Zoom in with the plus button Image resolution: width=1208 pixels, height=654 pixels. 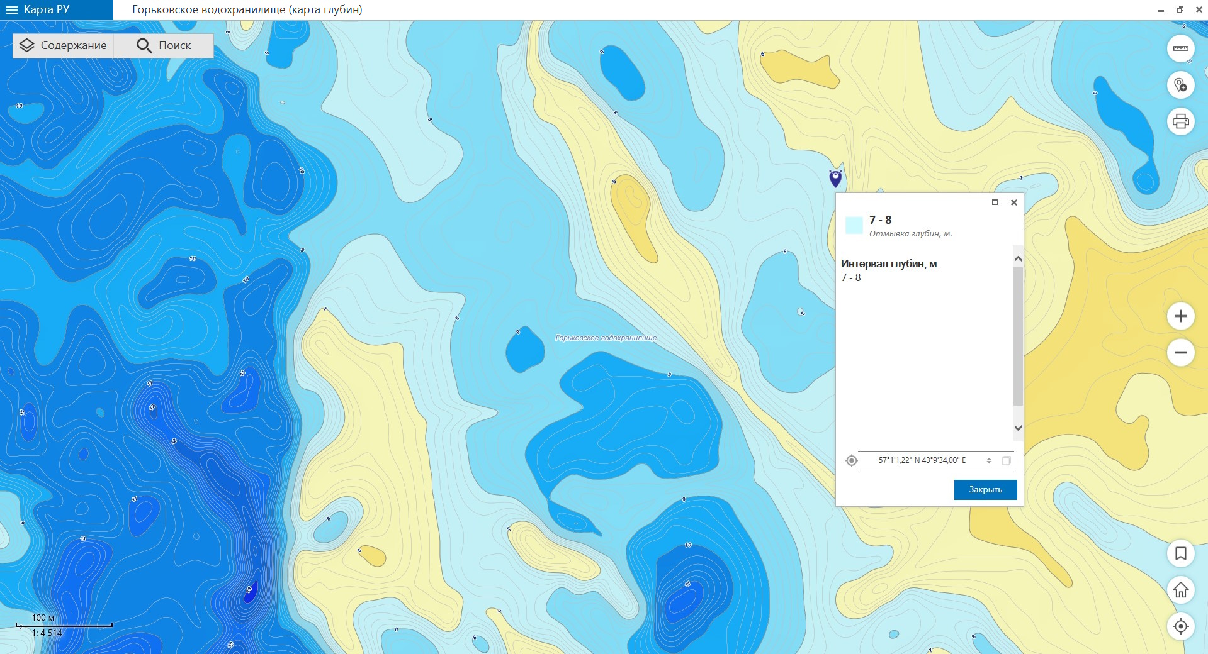point(1180,316)
